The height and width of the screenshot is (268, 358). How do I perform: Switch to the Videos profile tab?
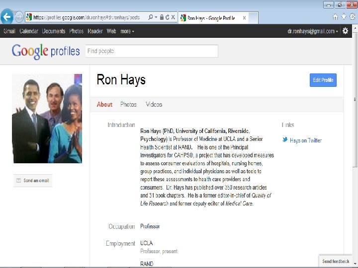tap(154, 104)
